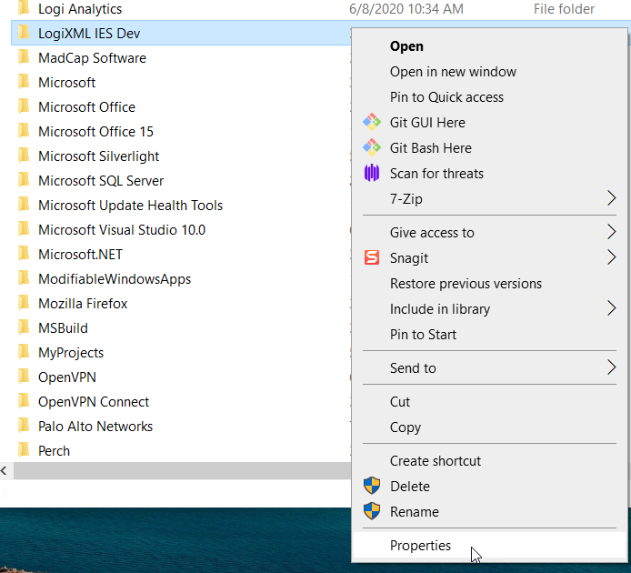Click the Palo Alto Networks folder icon
Viewport: 631px width, 573px height.
[25, 426]
